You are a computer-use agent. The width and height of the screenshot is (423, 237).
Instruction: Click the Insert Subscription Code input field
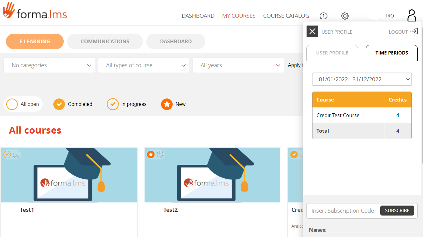(x=342, y=211)
